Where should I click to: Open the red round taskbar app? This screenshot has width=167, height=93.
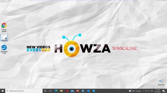point(67,91)
